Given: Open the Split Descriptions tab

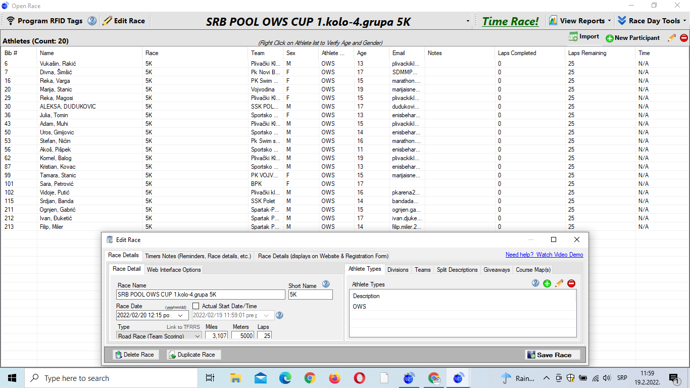Looking at the screenshot, I should click(457, 270).
